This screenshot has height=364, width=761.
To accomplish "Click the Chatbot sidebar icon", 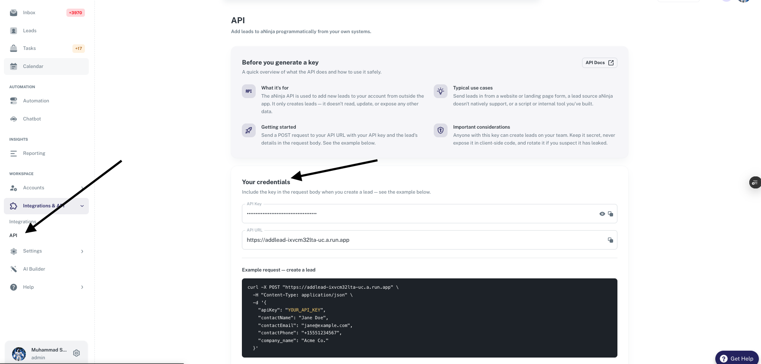I will [x=14, y=119].
